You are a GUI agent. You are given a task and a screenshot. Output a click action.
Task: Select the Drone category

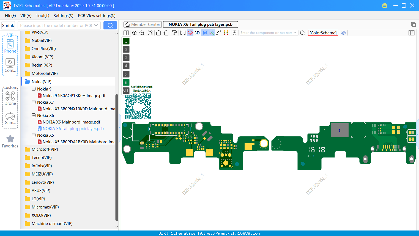pos(10,98)
